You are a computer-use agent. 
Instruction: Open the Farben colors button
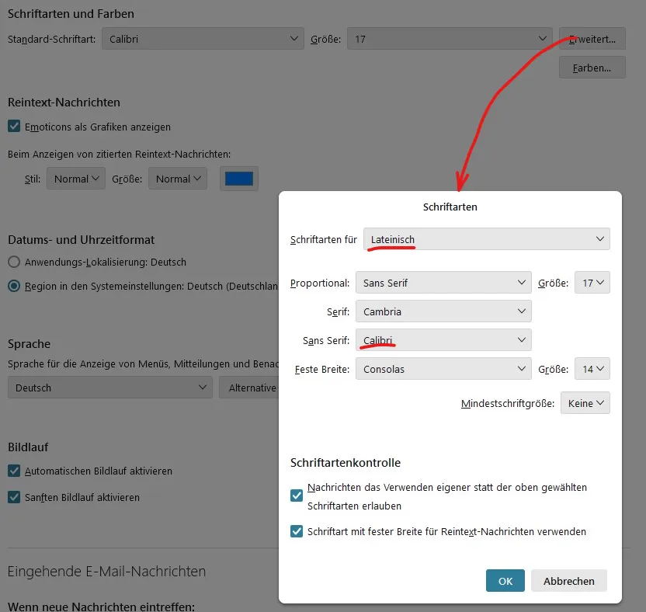pos(592,68)
